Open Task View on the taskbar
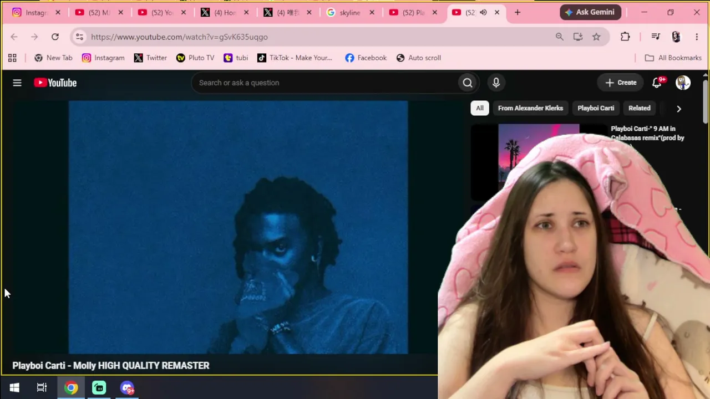The width and height of the screenshot is (710, 399). coord(42,388)
